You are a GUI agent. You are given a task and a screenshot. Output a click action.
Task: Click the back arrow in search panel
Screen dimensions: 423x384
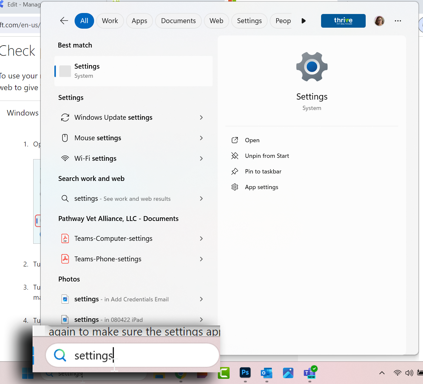coord(64,21)
